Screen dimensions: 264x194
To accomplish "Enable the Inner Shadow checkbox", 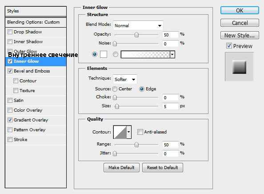I will [x=10, y=42].
